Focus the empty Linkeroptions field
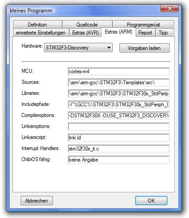The image size is (189, 218). [x=119, y=127]
